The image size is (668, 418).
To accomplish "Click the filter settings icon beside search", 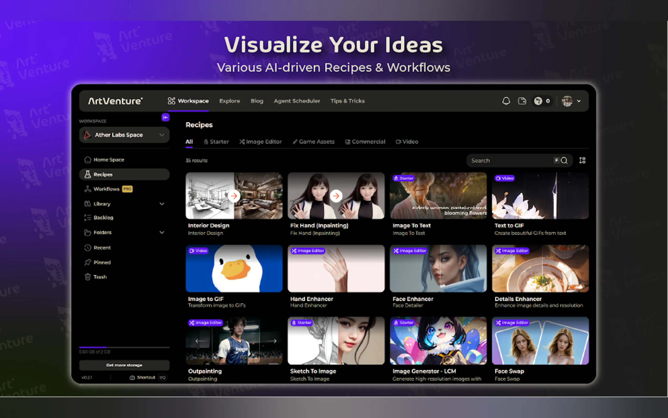I will click(x=582, y=161).
